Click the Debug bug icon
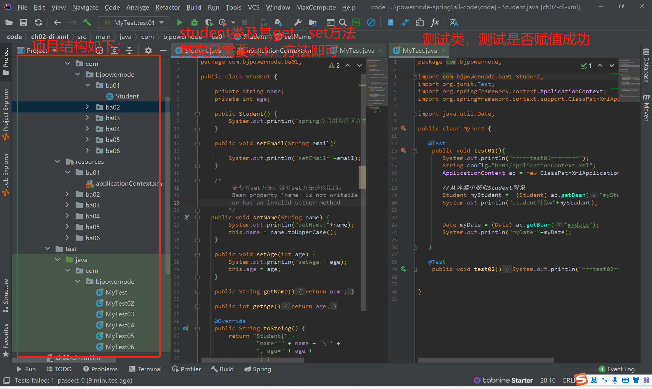Image resolution: width=652 pixels, height=389 pixels. (194, 22)
